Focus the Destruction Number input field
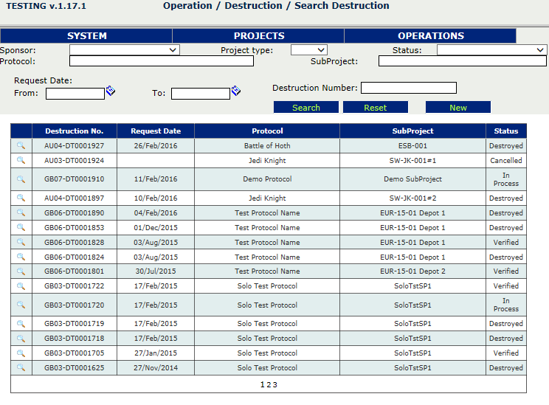This screenshot has width=549, height=405. (x=409, y=88)
